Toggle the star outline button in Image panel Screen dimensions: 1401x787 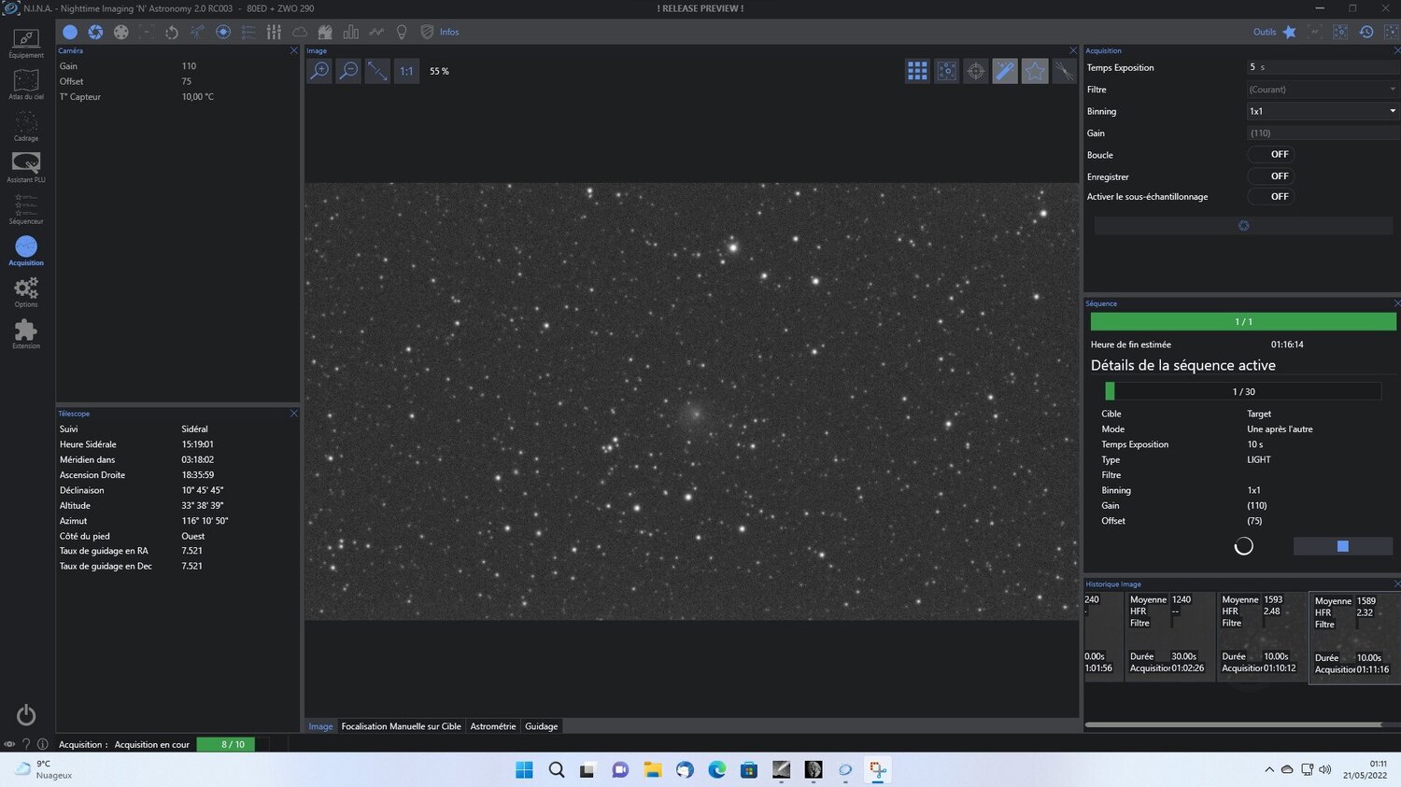[x=1035, y=71]
